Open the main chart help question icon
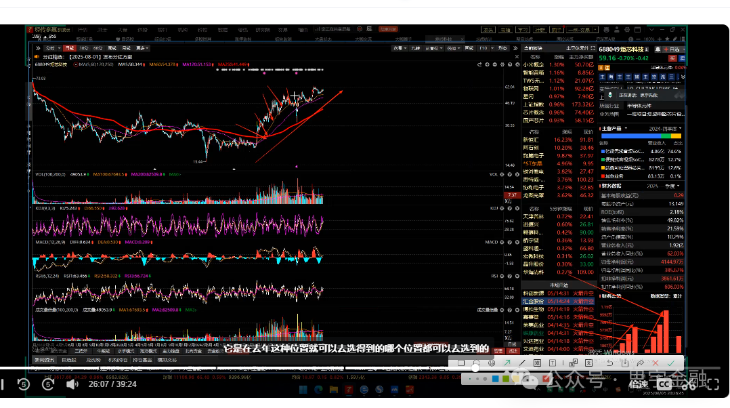This screenshot has height=408, width=730. pos(510,64)
